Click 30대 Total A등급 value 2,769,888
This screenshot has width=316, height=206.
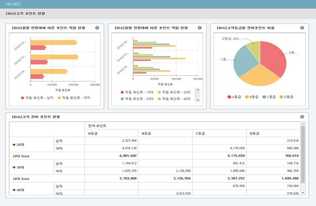click(x=128, y=178)
